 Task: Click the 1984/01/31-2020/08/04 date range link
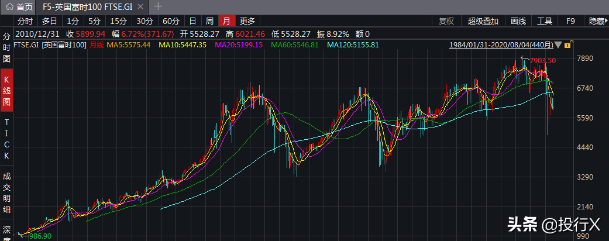coord(501,45)
